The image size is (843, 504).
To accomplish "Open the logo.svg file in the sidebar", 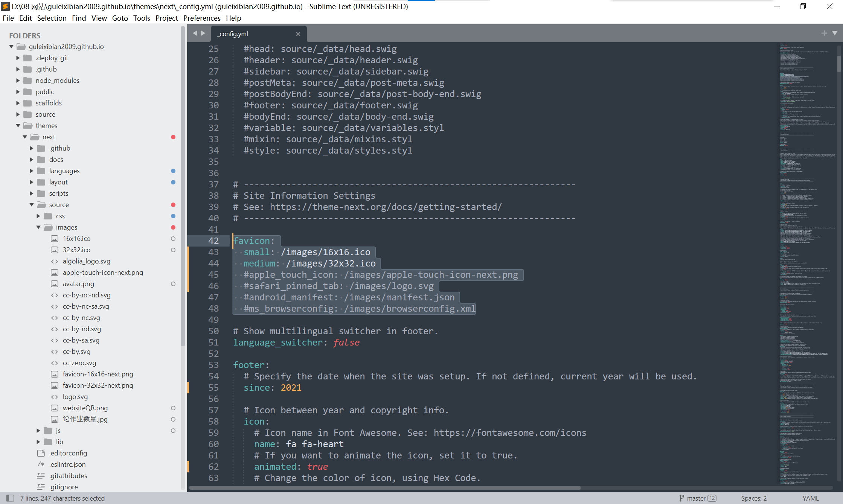I will [75, 397].
